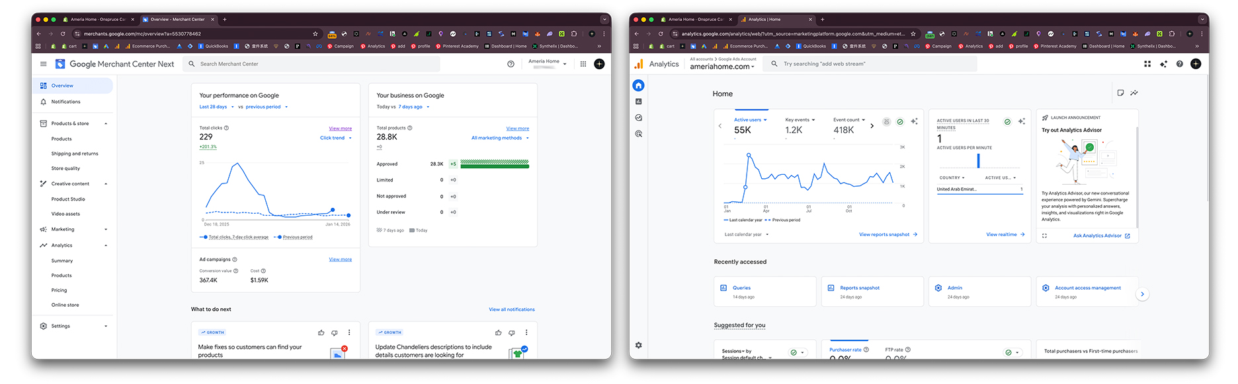
Task: Open the Reports icon in the Analytics sidebar
Action: coord(638,102)
